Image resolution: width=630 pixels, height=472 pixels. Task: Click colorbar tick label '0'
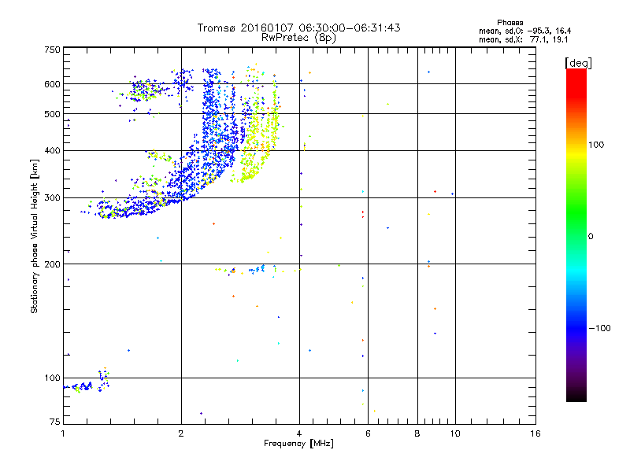click(591, 237)
